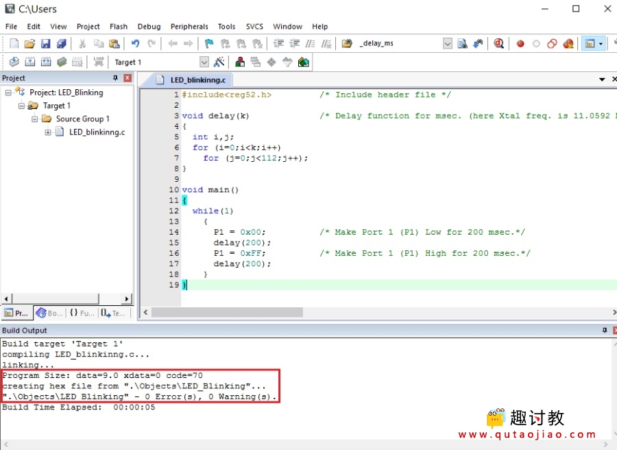Screen dimensions: 617x450
Task: Go to the next bookmark
Action: (241, 43)
